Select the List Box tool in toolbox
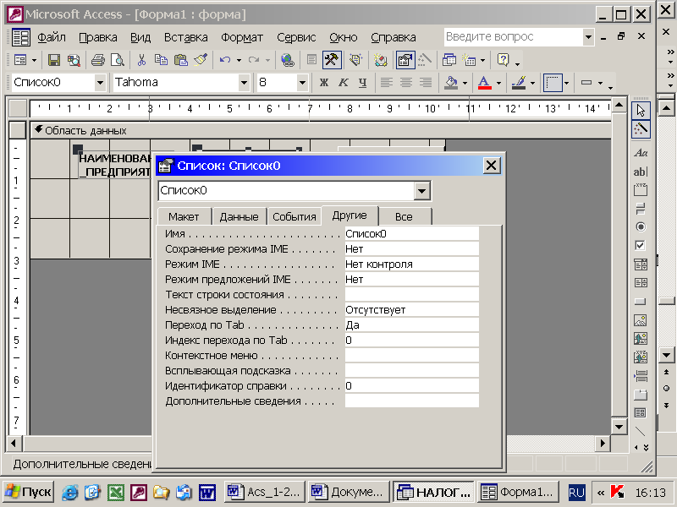Screen dimensions: 677x507 [x=641, y=283]
